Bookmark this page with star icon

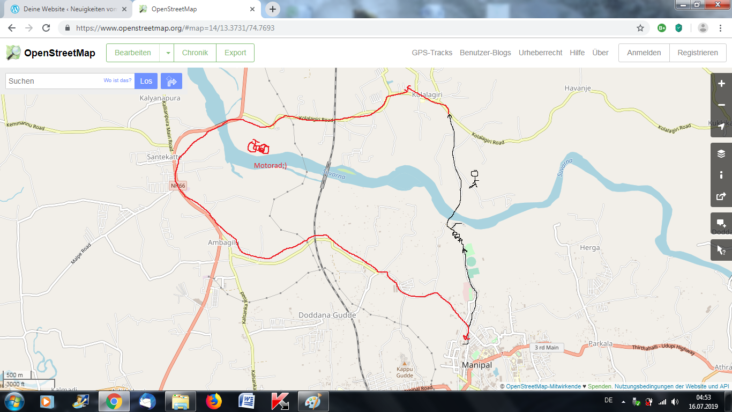point(640,28)
